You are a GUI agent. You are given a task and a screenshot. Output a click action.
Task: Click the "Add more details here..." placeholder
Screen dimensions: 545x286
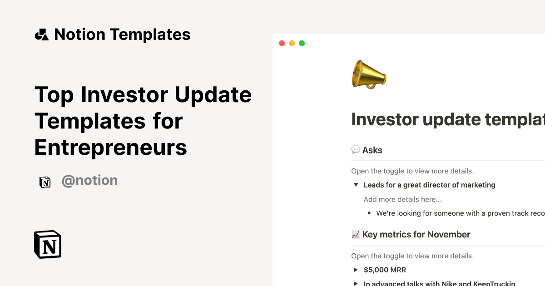click(x=402, y=199)
